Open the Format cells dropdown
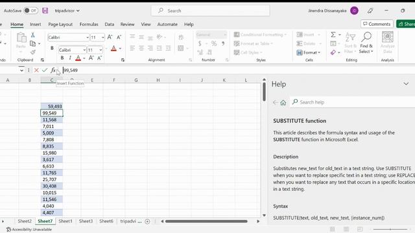This screenshot has height=233, width=415. point(309,52)
